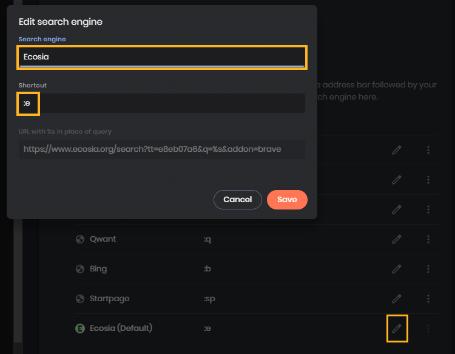This screenshot has height=354, width=455.
Task: Edit the Qwant search engine via pencil
Action: (x=397, y=239)
